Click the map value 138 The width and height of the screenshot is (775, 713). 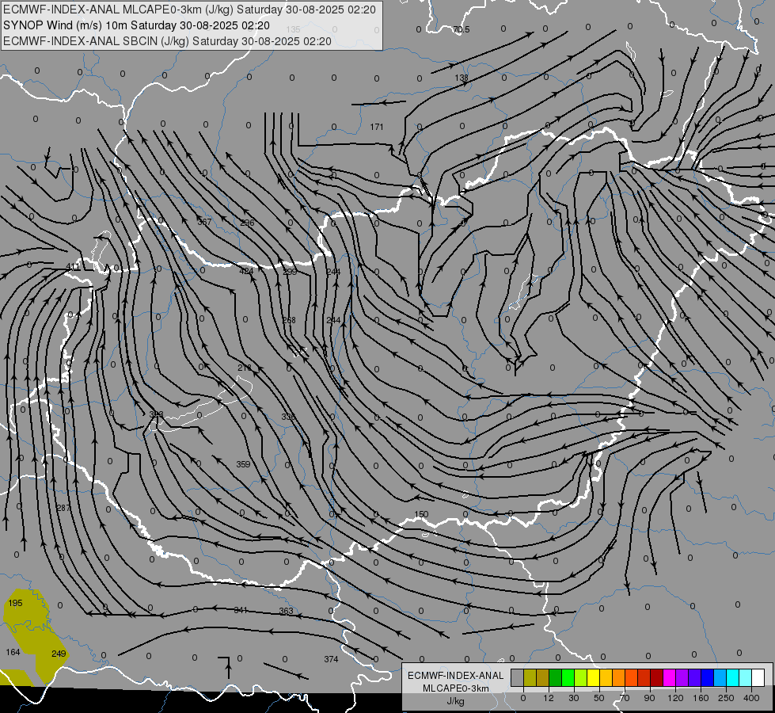pyautogui.click(x=462, y=78)
